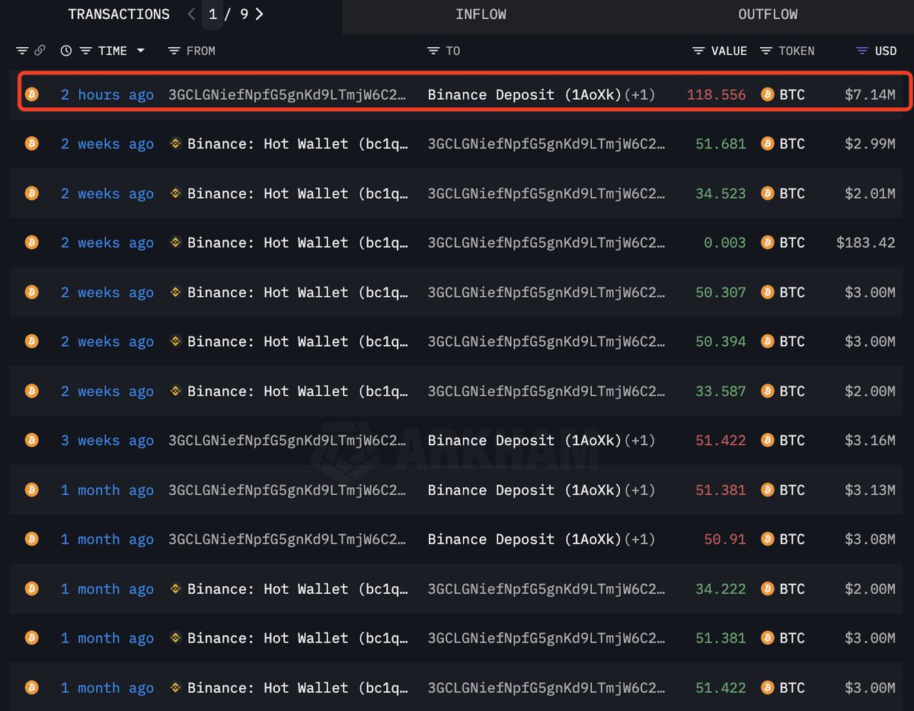
Task: Click Binance logo on the $2.99M row
Action: click(175, 144)
